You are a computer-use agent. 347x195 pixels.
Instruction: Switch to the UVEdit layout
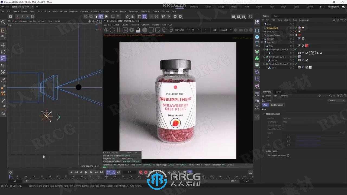tap(234, 7)
